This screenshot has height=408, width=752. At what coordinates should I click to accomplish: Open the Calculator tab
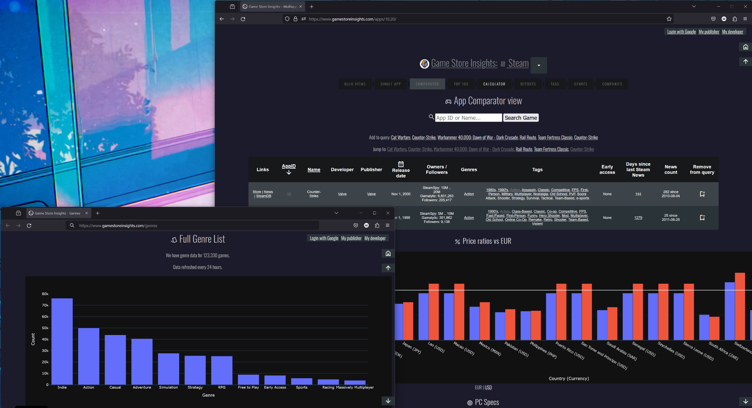(494, 84)
